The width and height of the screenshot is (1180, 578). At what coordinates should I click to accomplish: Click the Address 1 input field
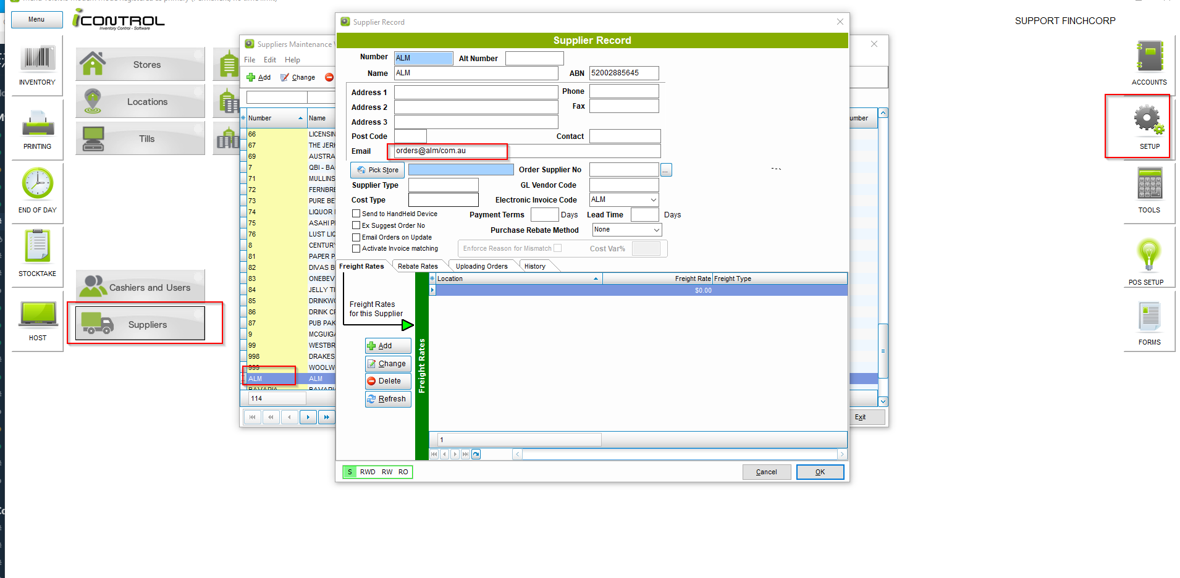[x=476, y=92]
